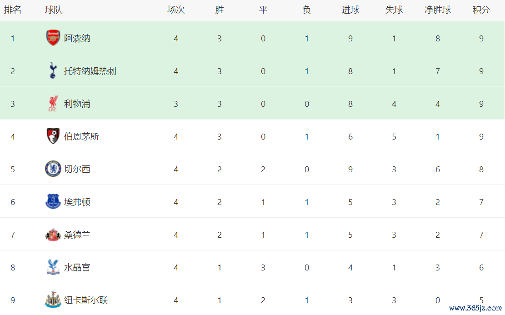505x315 pixels.
Task: Open the 托特纳姆热刺 team page
Action: tap(90, 71)
